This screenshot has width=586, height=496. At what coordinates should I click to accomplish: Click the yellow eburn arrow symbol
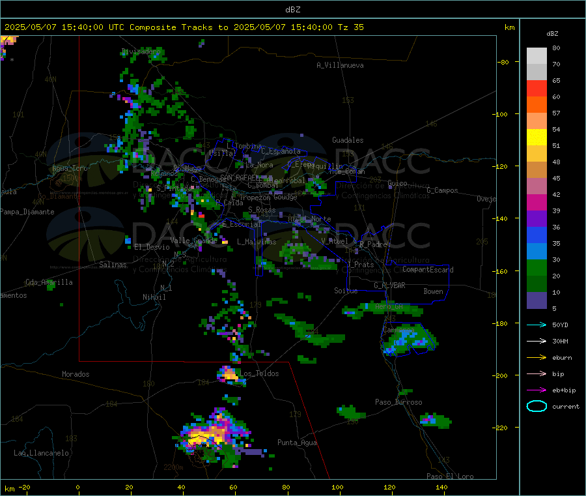pos(537,358)
